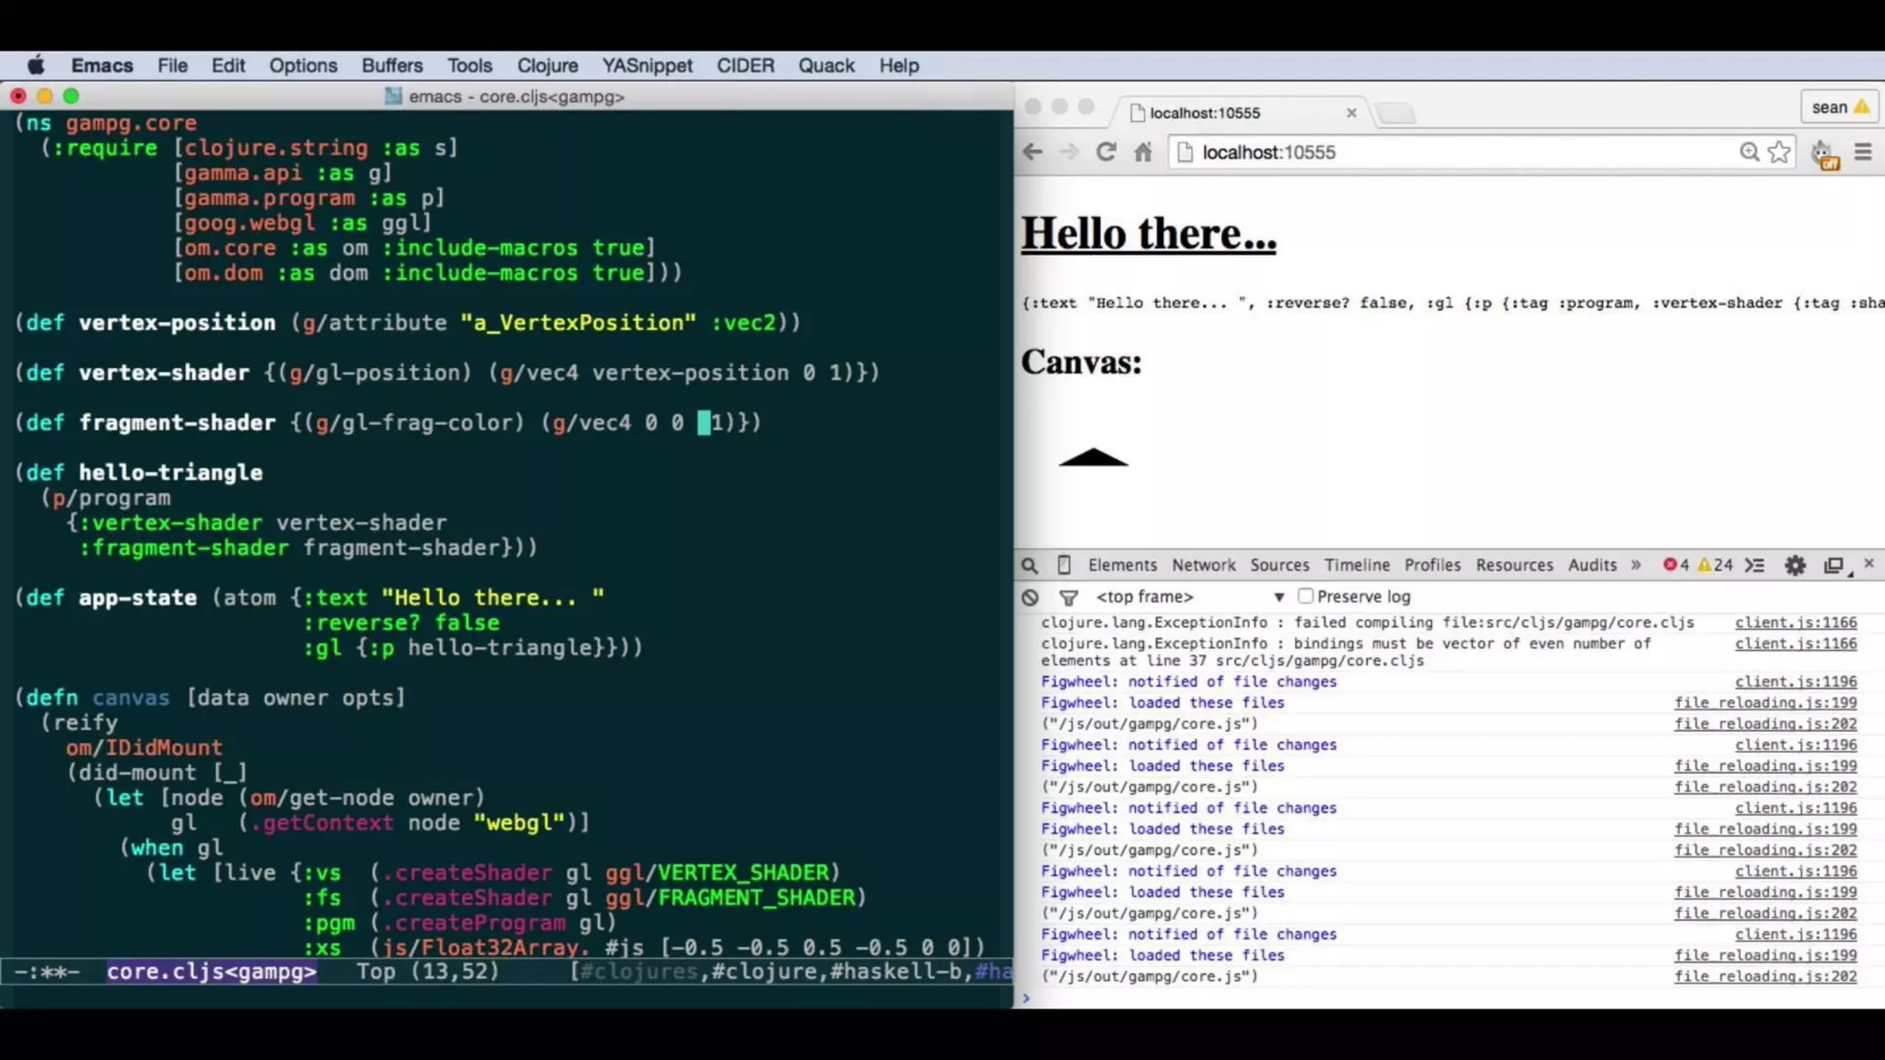Image resolution: width=1885 pixels, height=1060 pixels.
Task: Click the localhost:10555 address bar
Action: (x=1454, y=152)
